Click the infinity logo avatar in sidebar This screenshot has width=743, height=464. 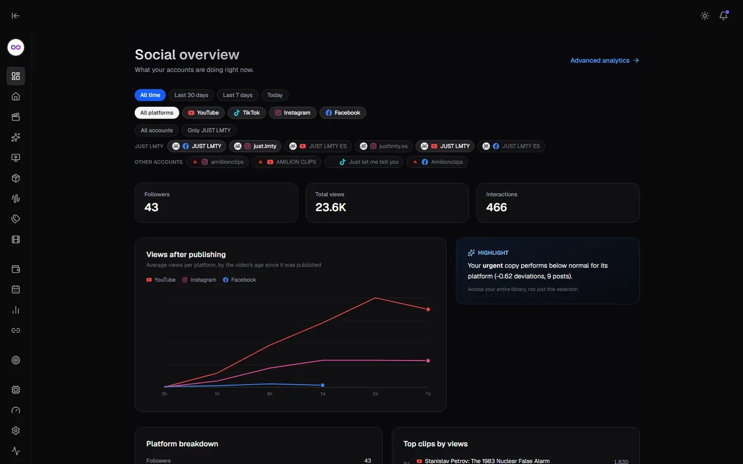(x=16, y=47)
